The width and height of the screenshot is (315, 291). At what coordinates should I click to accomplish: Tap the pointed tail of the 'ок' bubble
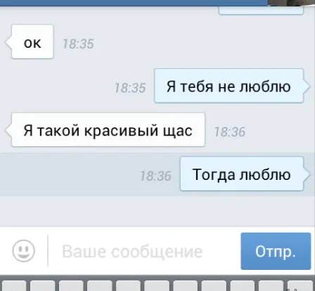[x=8, y=43]
